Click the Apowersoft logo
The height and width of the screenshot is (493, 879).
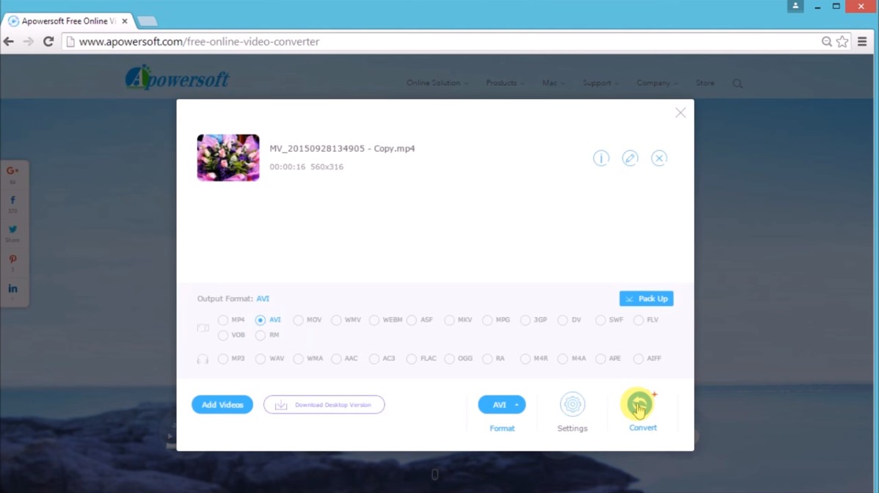177,78
